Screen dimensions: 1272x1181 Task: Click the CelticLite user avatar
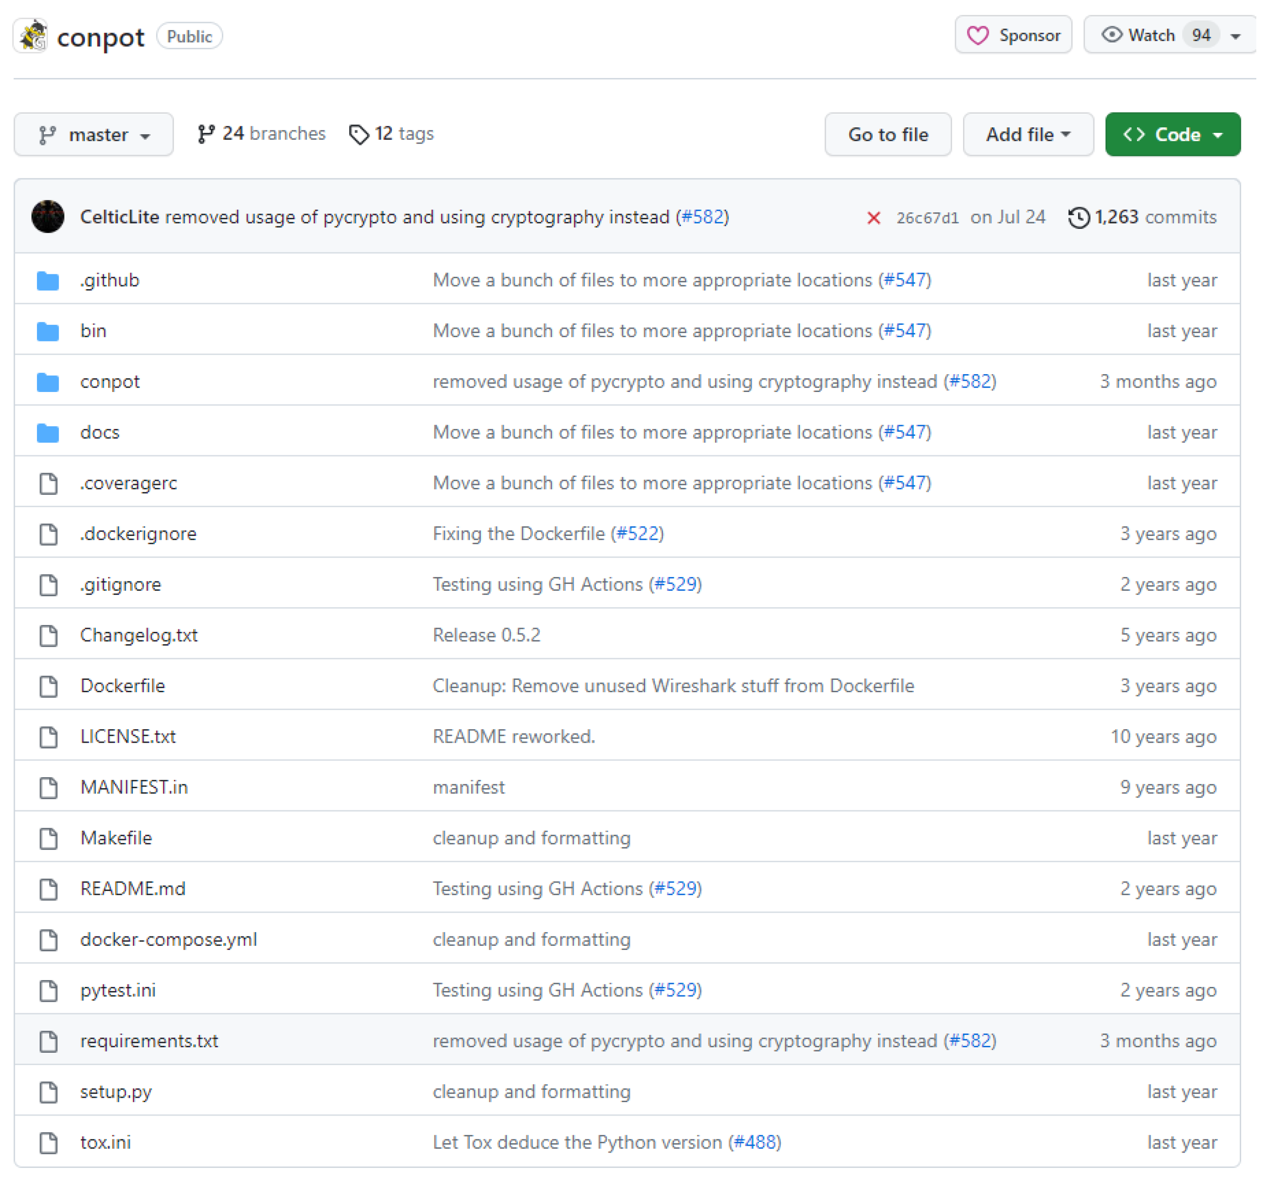coord(48,217)
